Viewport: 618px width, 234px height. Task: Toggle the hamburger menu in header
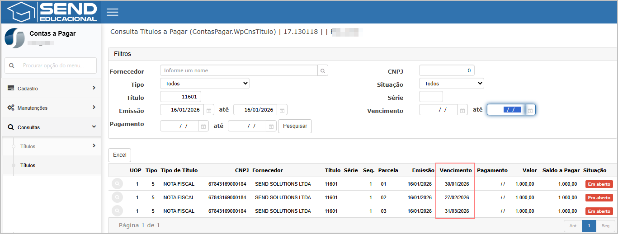pos(112,12)
